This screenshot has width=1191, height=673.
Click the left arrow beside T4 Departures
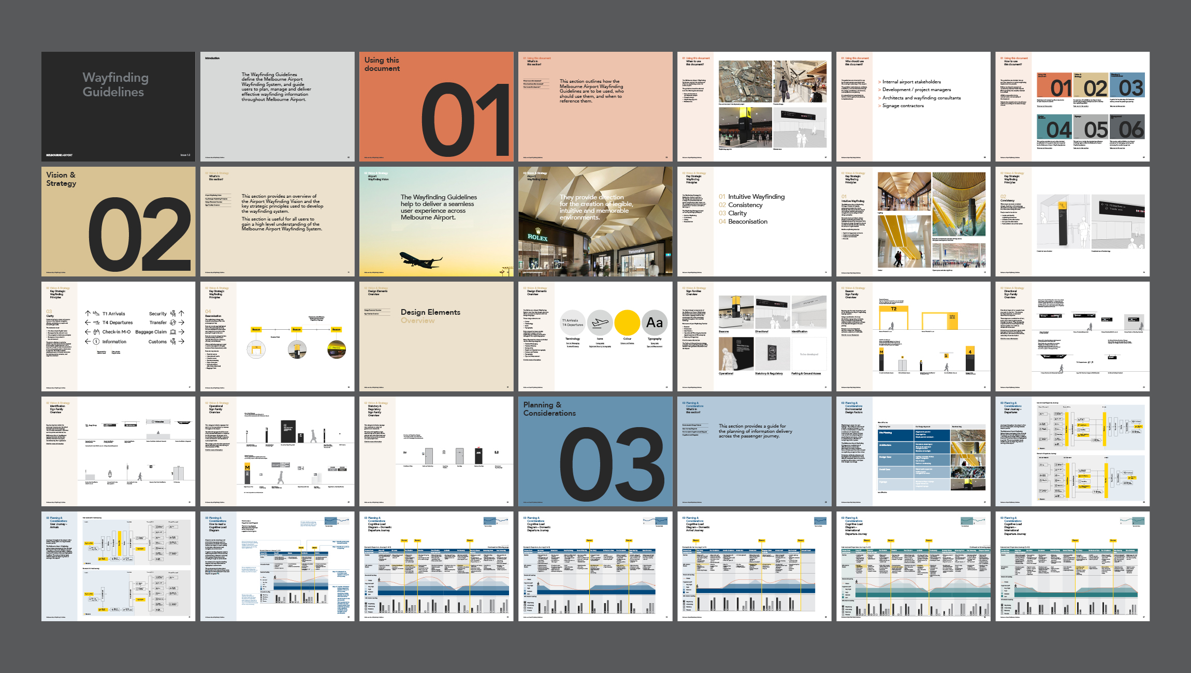[88, 323]
